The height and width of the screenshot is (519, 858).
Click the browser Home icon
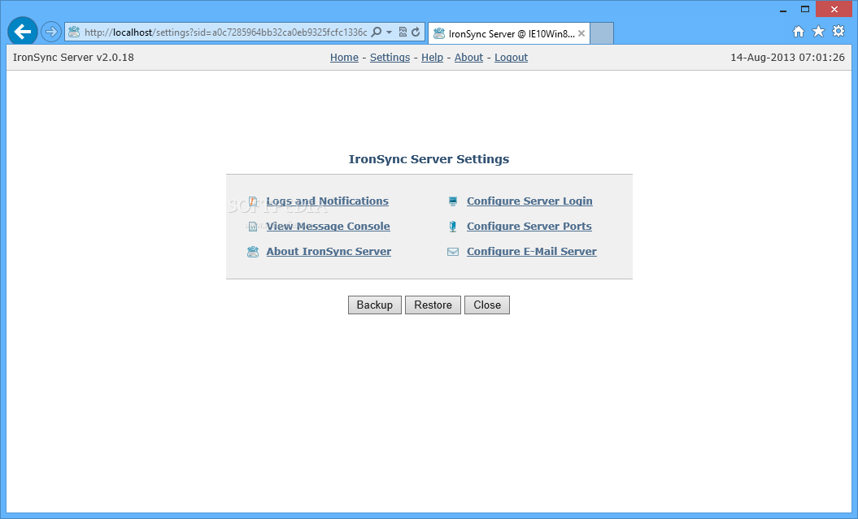(799, 32)
